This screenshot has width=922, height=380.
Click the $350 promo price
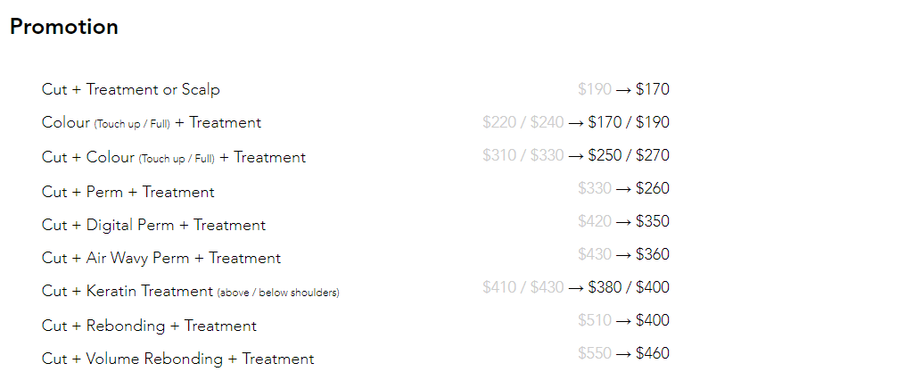pos(653,221)
